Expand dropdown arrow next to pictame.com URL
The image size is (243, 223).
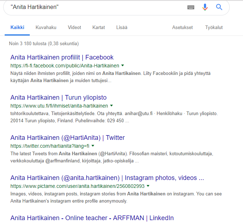point(148,186)
